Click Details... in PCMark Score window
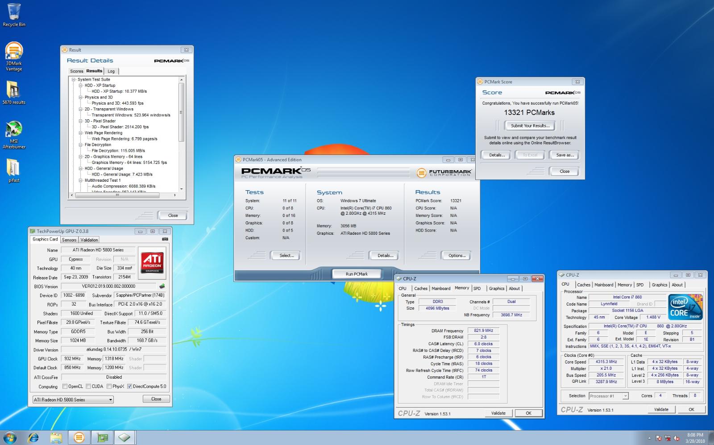 (x=497, y=155)
